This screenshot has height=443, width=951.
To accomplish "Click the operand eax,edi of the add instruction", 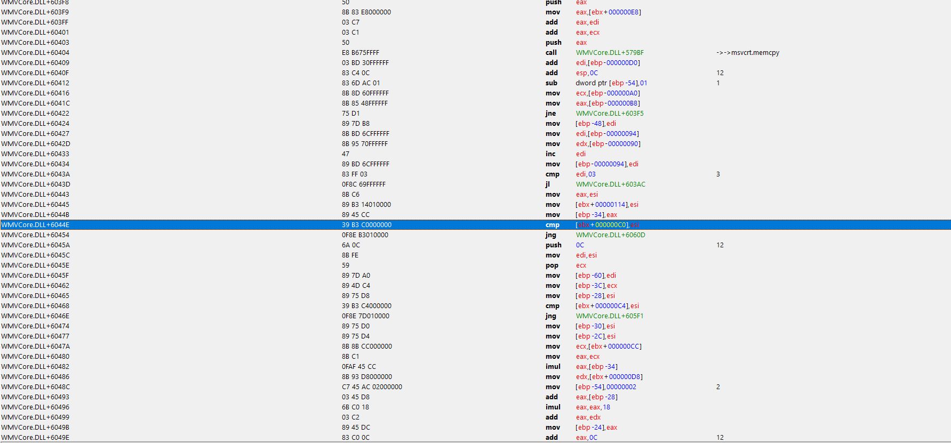I will 587,22.
